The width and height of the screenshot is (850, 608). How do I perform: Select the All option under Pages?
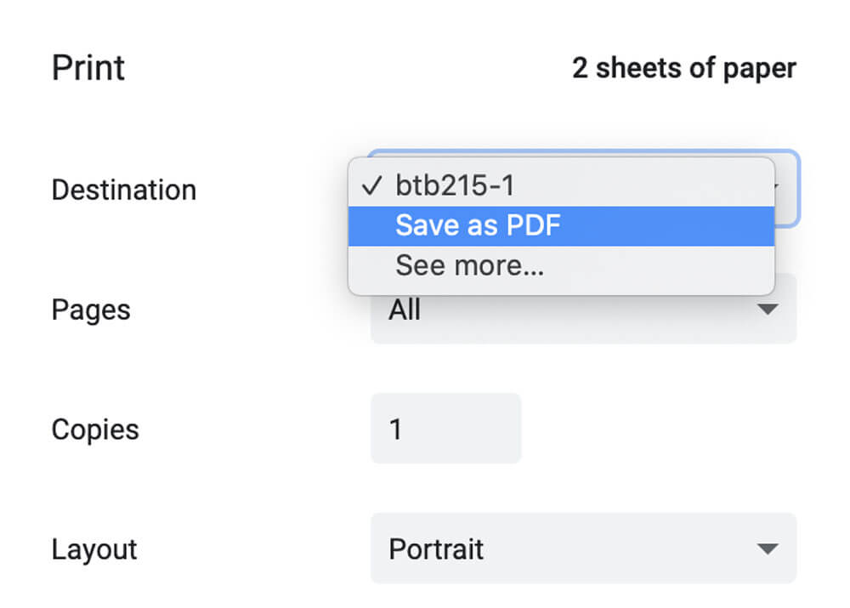point(405,310)
